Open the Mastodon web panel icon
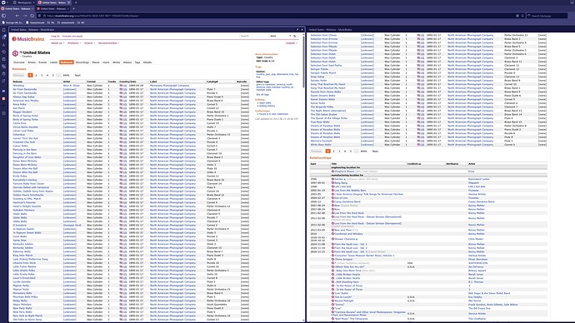The height and width of the screenshot is (323, 575). point(3,92)
